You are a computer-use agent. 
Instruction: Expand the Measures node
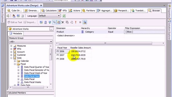[x=11, y=46]
